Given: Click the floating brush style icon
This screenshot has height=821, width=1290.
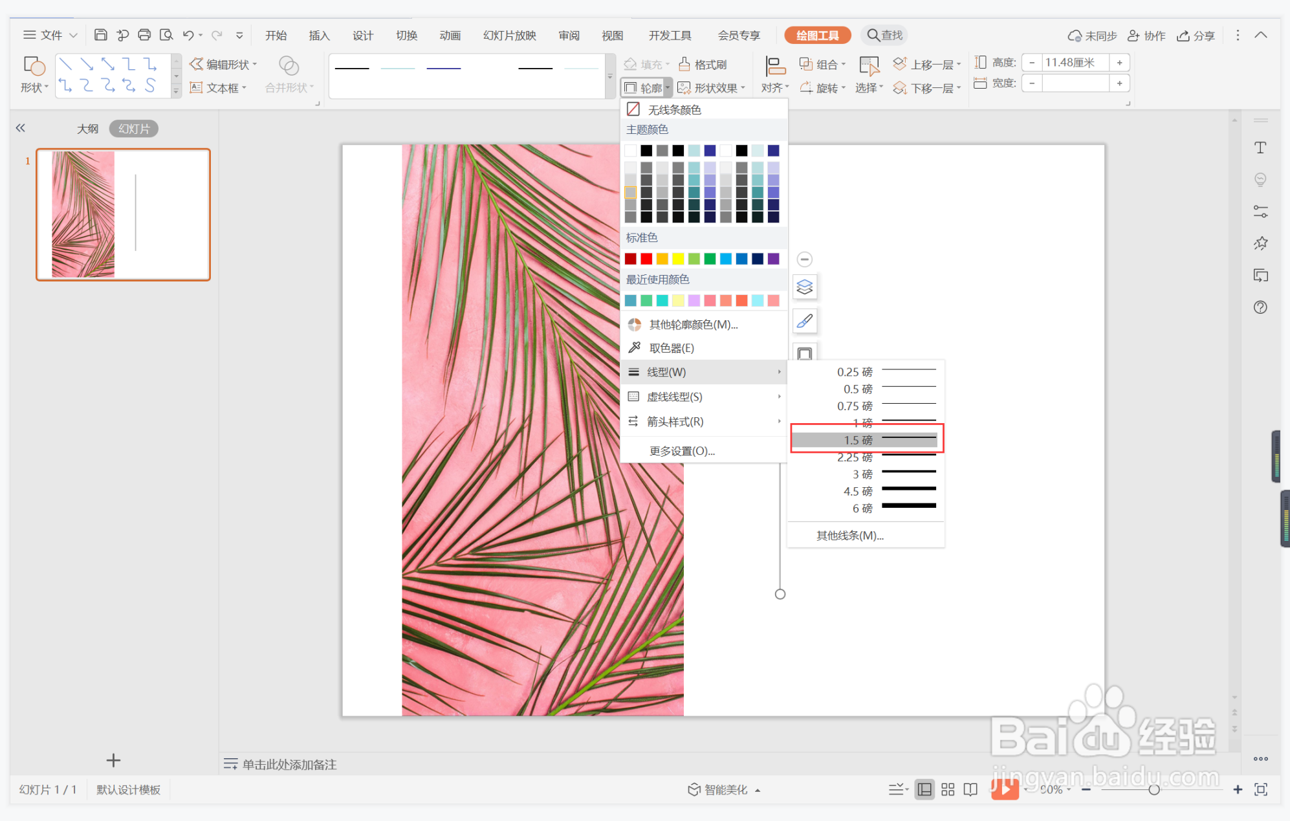Looking at the screenshot, I should (x=804, y=321).
